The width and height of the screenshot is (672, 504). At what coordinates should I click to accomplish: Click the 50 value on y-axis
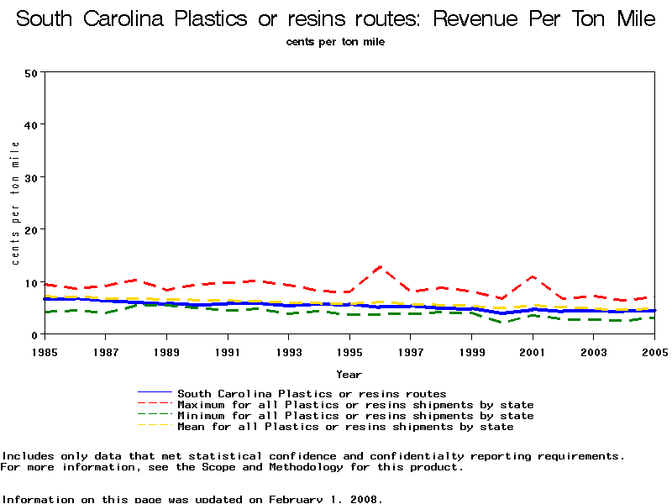click(x=31, y=72)
